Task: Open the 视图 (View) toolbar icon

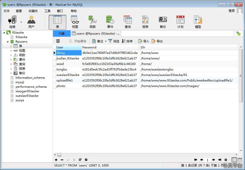Action: (75, 22)
